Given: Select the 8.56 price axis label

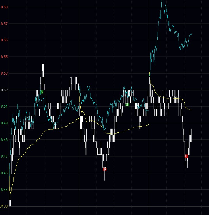Looking at the screenshot, I should coord(4,40).
